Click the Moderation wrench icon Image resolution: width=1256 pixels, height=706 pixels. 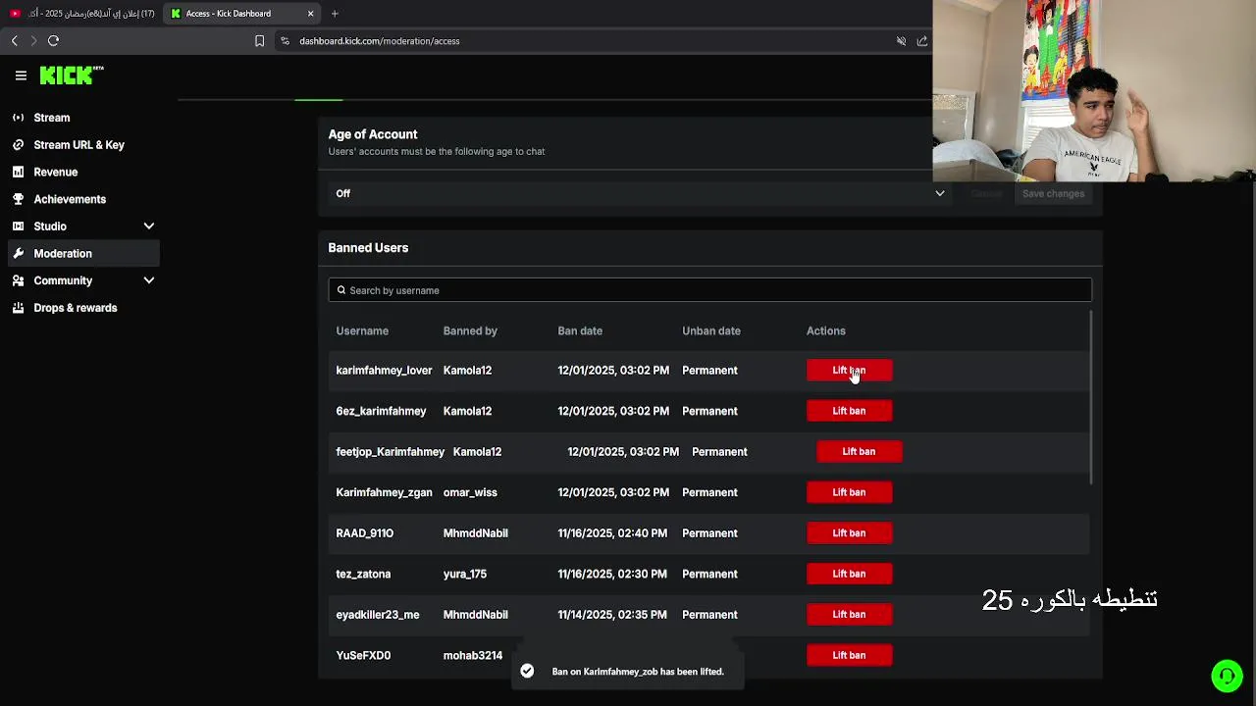pyautogui.click(x=18, y=253)
